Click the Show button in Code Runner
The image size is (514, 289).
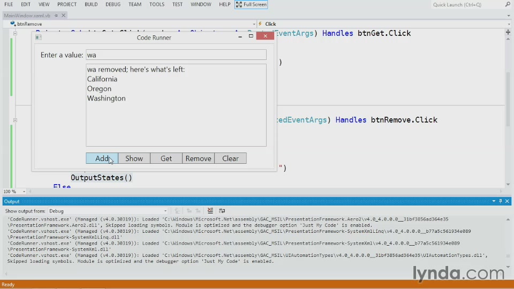click(134, 158)
